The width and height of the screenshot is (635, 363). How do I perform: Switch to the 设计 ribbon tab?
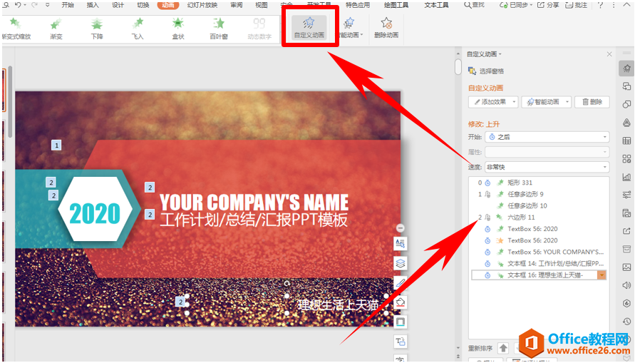click(x=118, y=5)
